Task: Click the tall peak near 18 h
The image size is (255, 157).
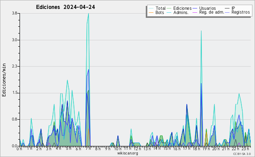Action: [x=201, y=31]
